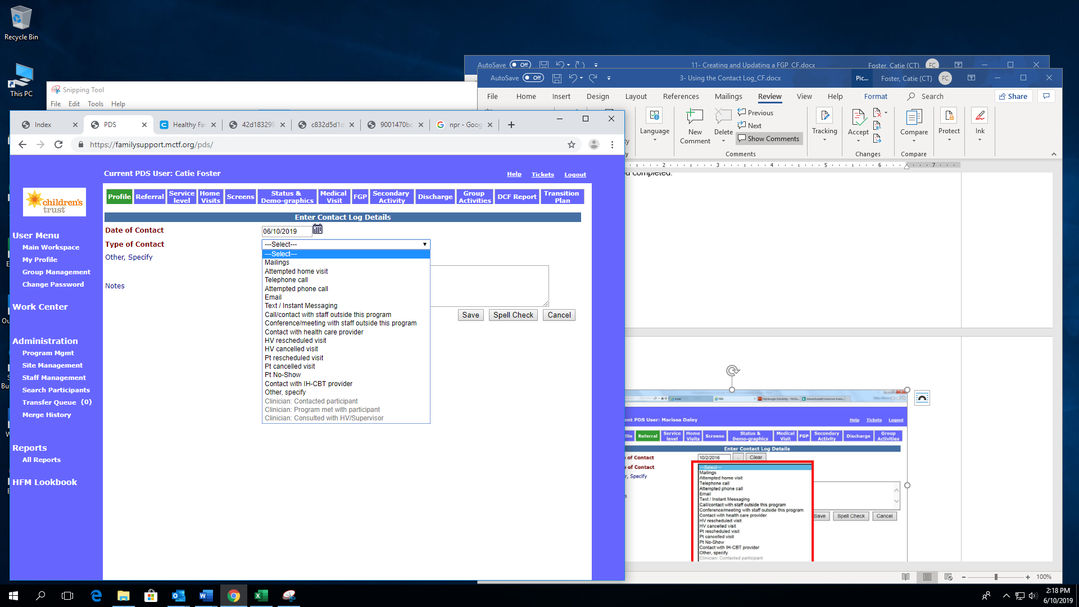This screenshot has height=607, width=1079.
Task: Select 'Email' from contact type list
Action: [346, 297]
